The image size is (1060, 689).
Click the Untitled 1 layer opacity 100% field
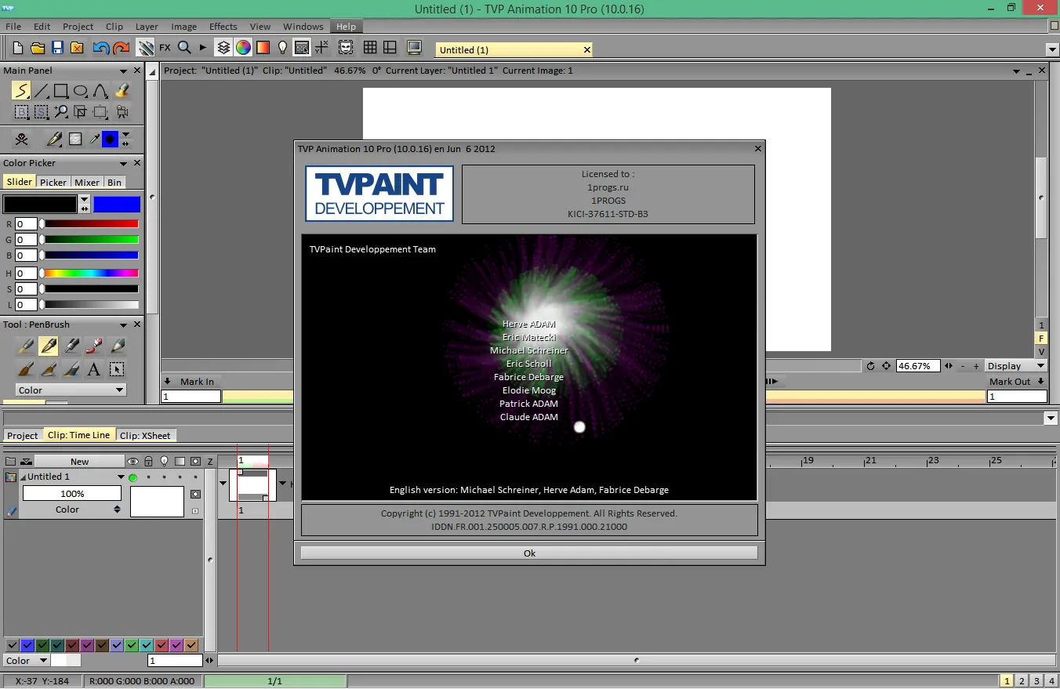(72, 494)
